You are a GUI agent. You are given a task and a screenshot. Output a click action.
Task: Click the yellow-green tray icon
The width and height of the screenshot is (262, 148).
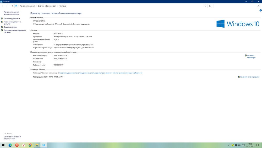point(233,145)
